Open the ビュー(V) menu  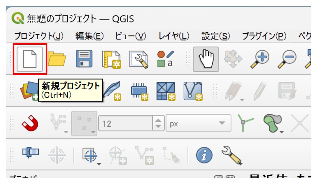(x=131, y=36)
